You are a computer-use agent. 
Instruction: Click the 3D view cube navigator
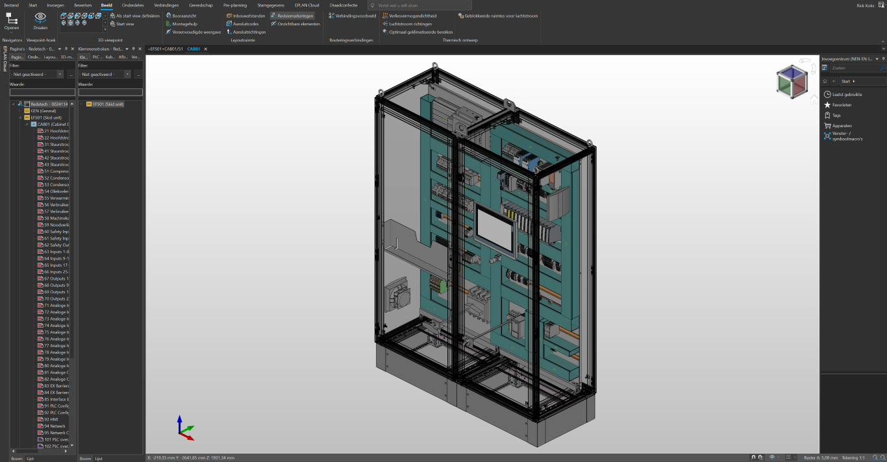792,81
